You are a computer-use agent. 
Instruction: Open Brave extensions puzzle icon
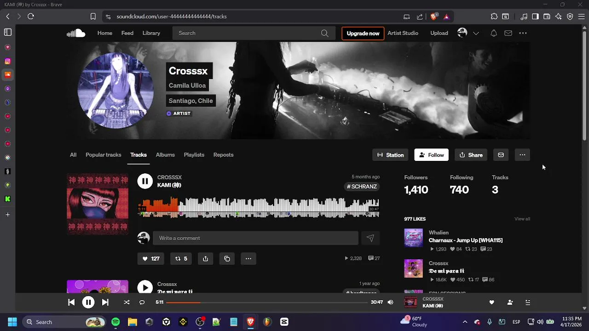click(x=494, y=17)
